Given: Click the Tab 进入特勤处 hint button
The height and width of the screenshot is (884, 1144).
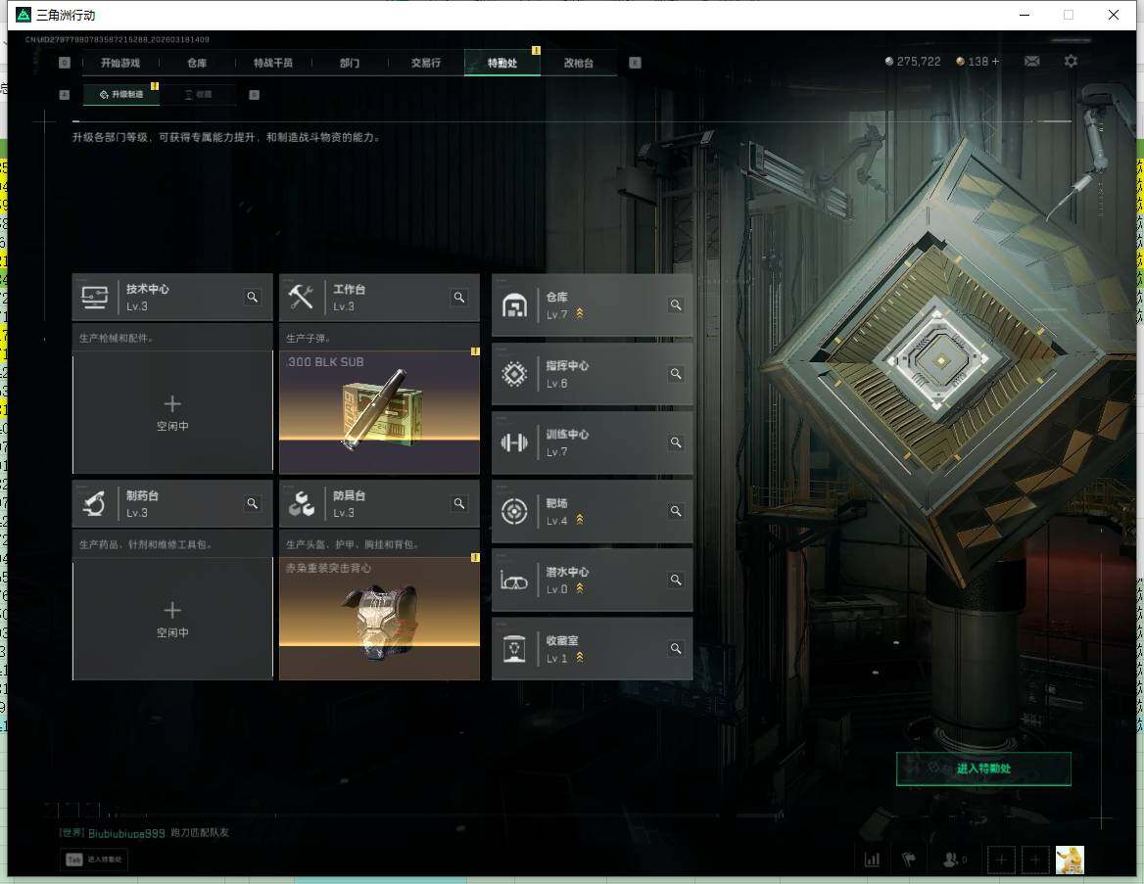Looking at the screenshot, I should coord(94,860).
